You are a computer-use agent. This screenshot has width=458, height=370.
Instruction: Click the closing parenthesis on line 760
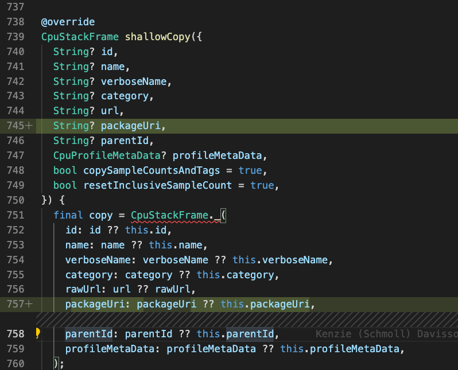[56, 364]
